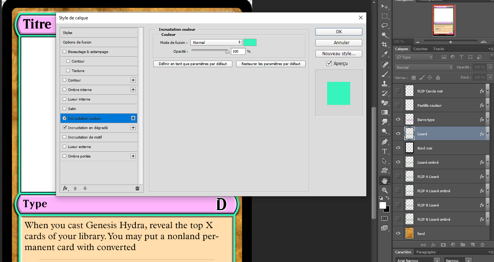Select the Magic Wand tool
The image size is (494, 262).
(385, 35)
